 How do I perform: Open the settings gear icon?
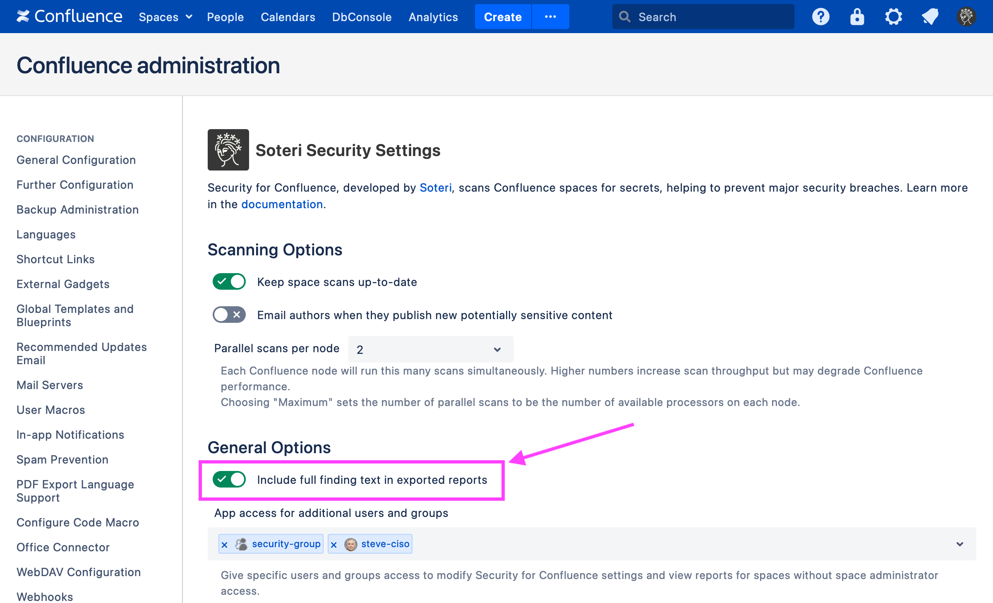pos(893,17)
